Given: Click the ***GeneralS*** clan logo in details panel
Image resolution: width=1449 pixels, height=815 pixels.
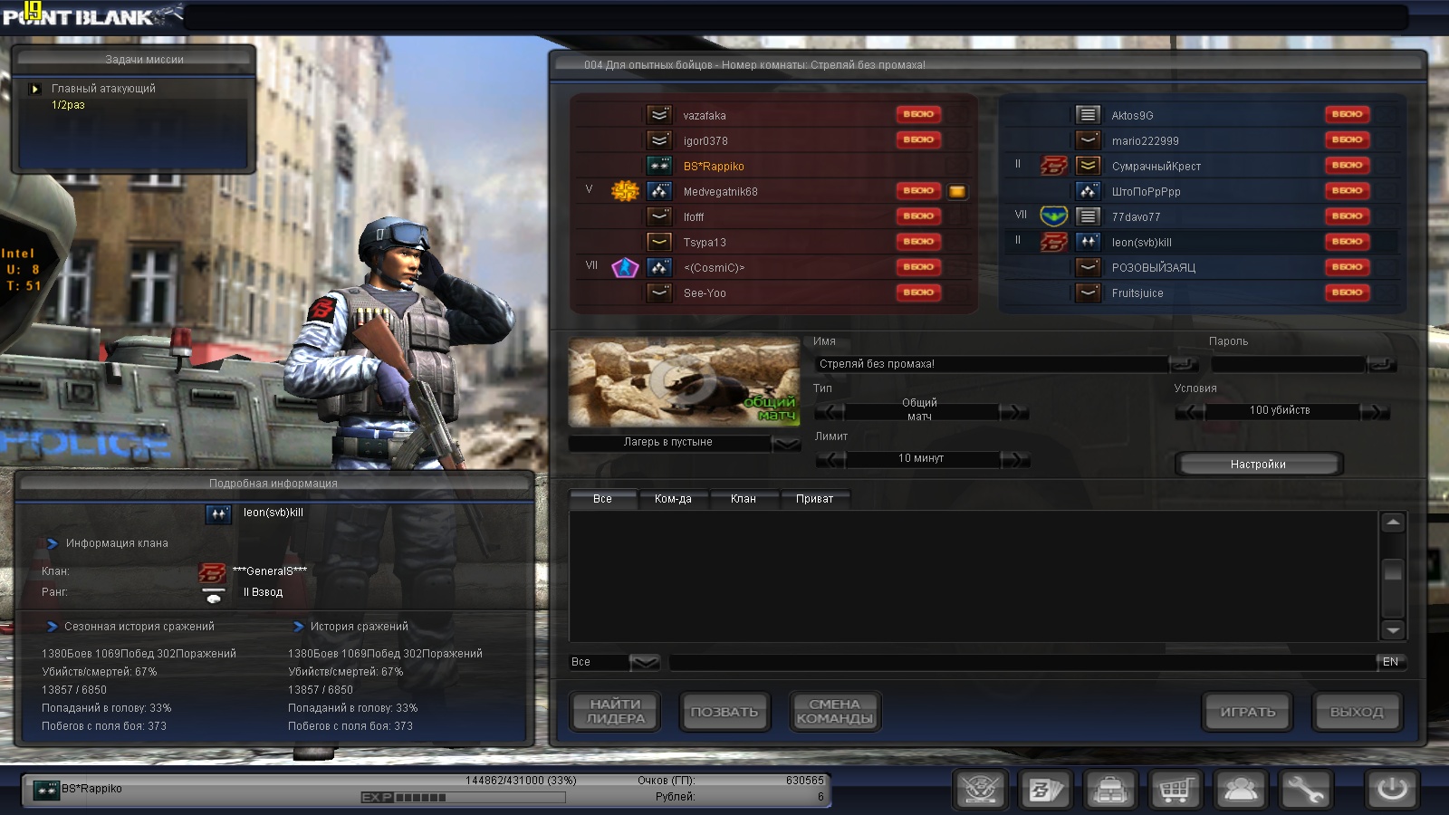Looking at the screenshot, I should point(212,571).
